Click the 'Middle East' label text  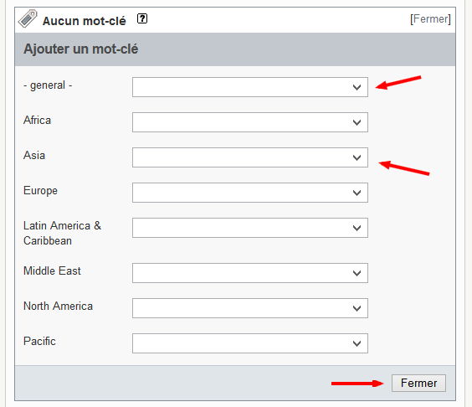pyautogui.click(x=52, y=270)
